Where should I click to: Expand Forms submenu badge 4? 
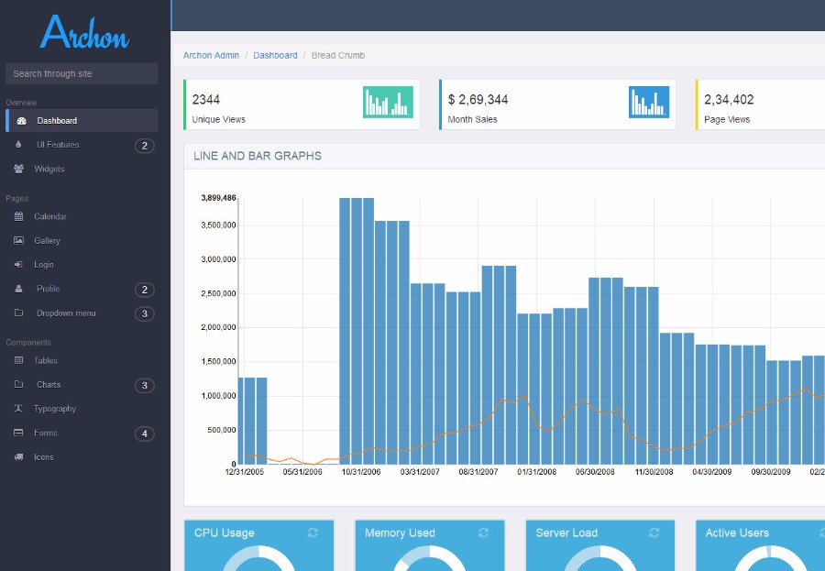point(145,434)
